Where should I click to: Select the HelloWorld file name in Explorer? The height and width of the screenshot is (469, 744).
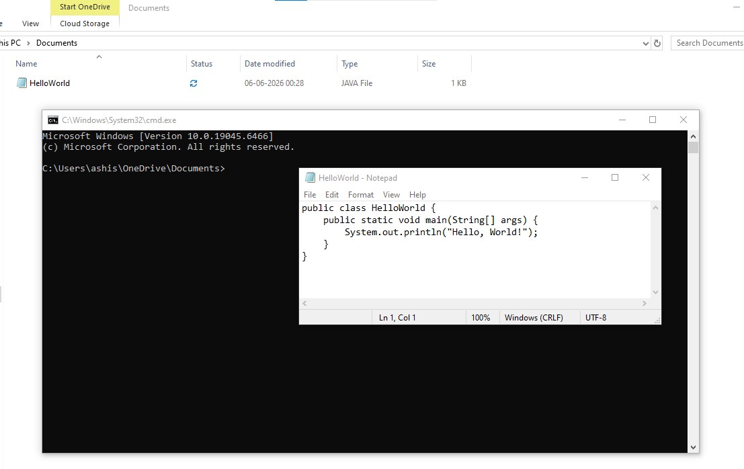point(49,83)
